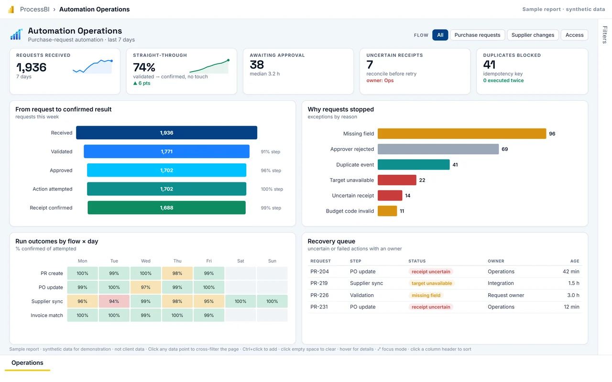This screenshot has width=612, height=382.
Task: Click the red 'owner: Ops' text
Action: pyautogui.click(x=380, y=80)
